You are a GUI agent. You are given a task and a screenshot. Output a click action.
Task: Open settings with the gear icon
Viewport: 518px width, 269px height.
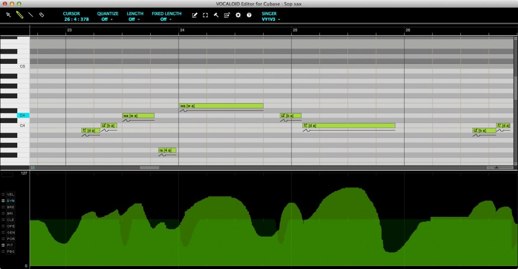click(238, 15)
